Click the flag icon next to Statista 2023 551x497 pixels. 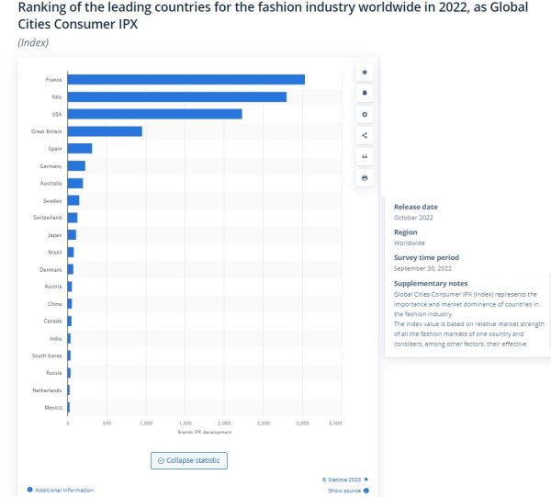coord(365,480)
